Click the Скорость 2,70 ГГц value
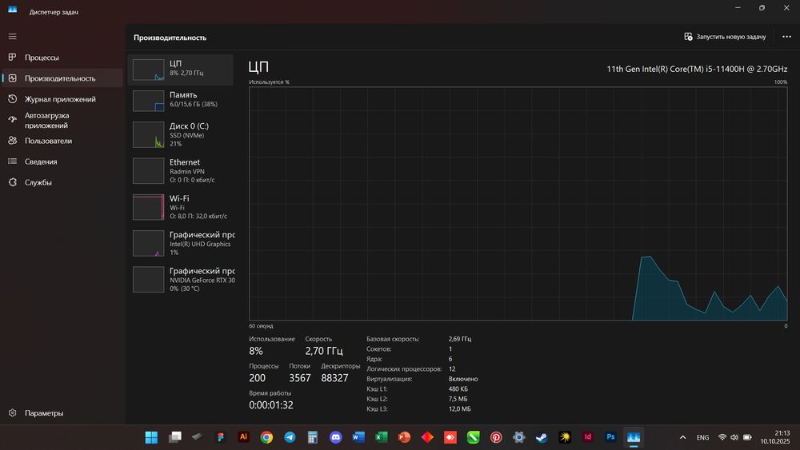The image size is (800, 450). click(324, 351)
